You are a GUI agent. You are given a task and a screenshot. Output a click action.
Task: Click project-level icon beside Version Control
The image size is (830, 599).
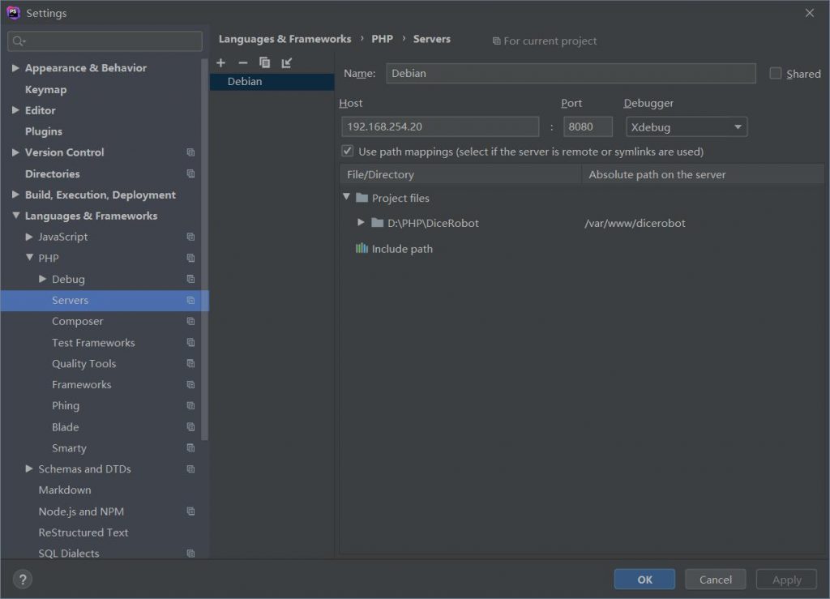(191, 152)
